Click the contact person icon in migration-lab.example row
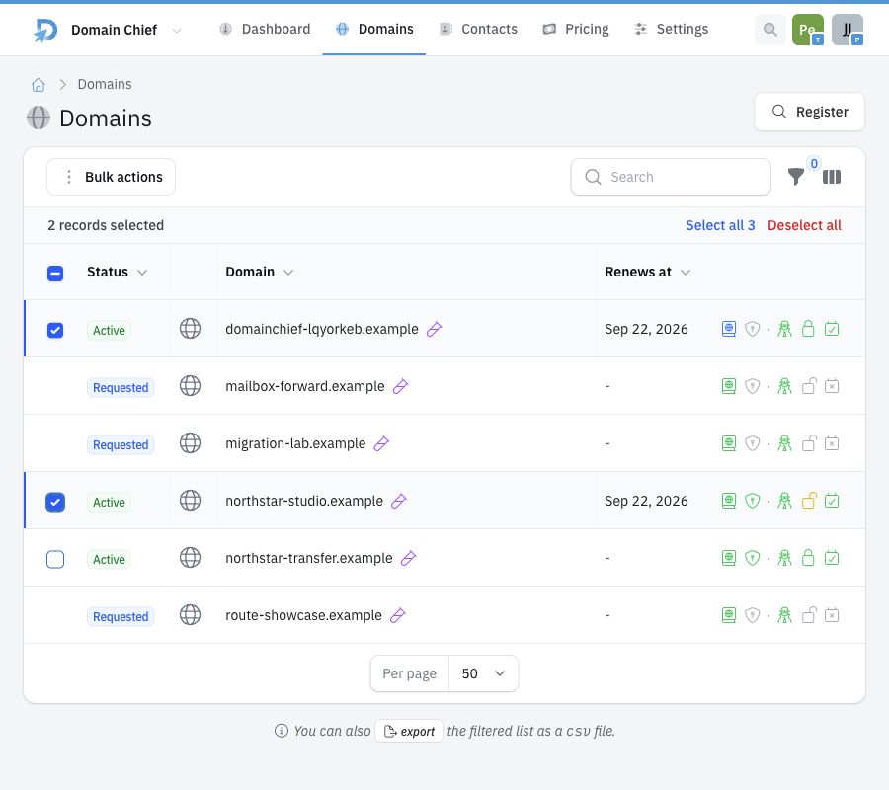Screen dimensions: 889x790 click(784, 443)
